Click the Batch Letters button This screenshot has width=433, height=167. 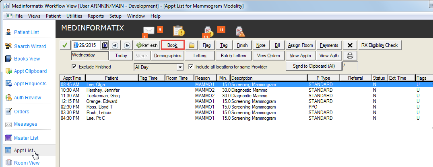(x=233, y=56)
